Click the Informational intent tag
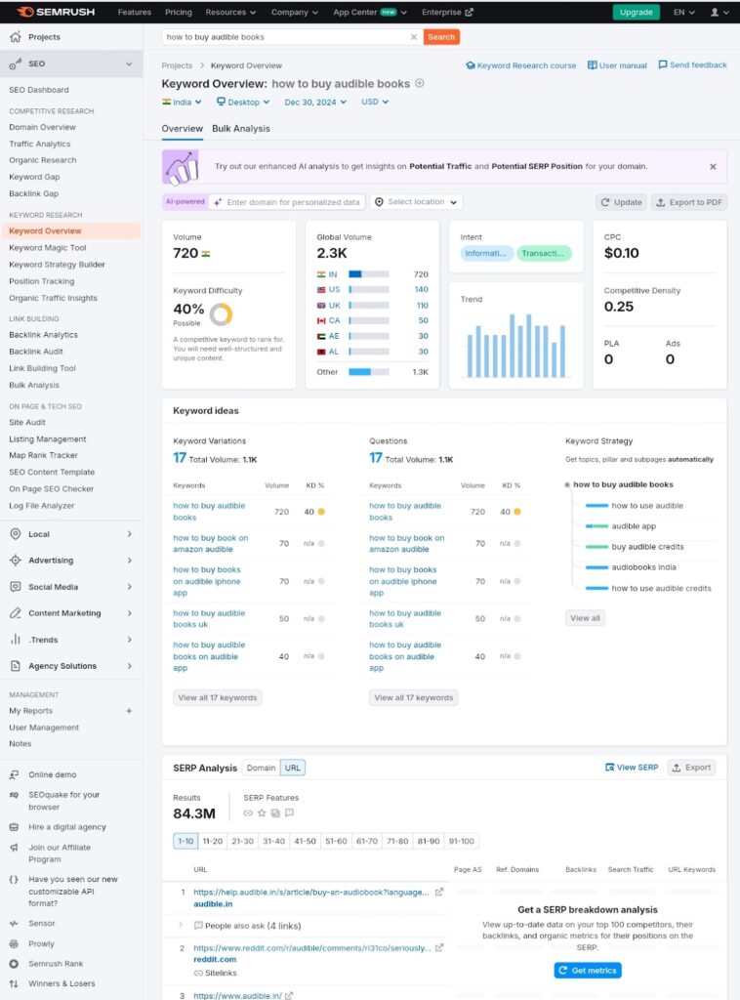The height and width of the screenshot is (1000, 740). [x=487, y=254]
